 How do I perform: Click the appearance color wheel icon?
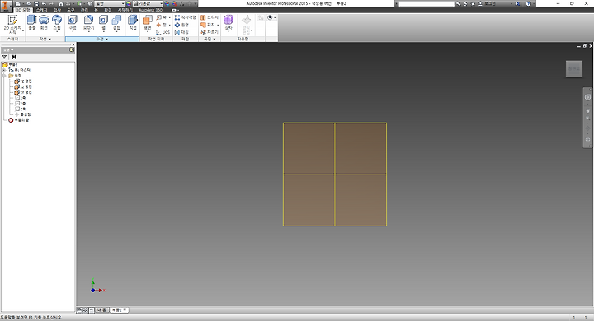point(129,3)
